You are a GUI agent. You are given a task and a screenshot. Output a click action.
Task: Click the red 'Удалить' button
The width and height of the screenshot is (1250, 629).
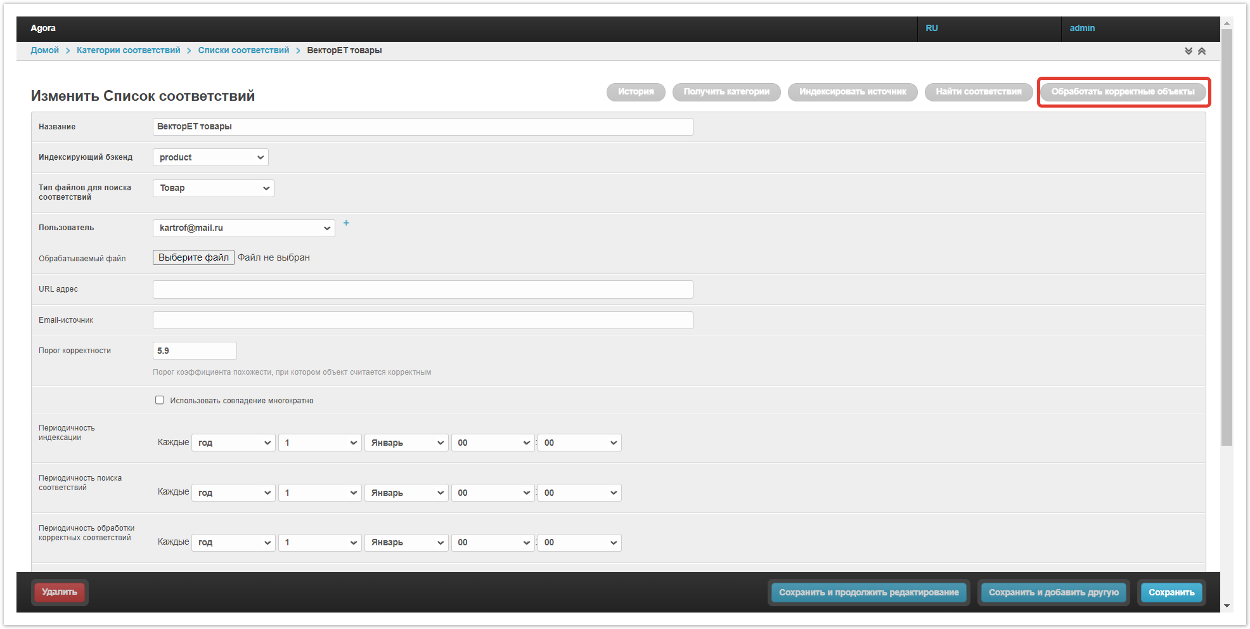[x=60, y=592]
